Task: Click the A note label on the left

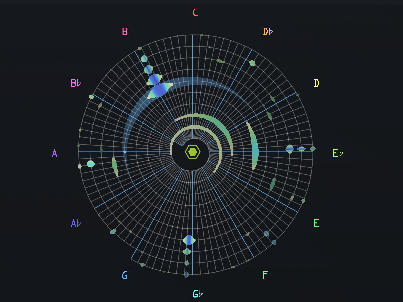Action: [54, 154]
